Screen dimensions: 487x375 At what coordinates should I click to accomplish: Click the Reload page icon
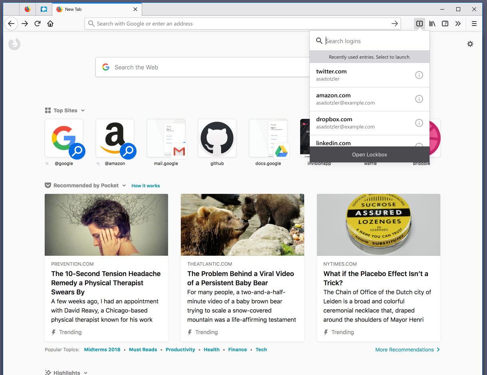click(x=37, y=24)
